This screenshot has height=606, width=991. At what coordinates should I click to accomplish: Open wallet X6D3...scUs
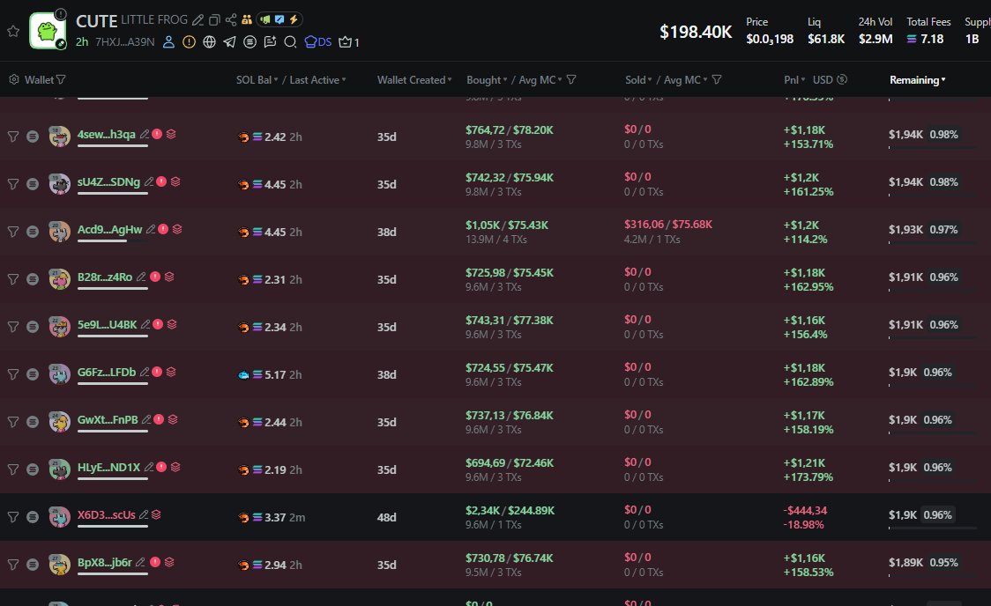106,514
